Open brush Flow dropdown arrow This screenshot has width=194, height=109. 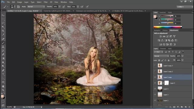click(78, 7)
